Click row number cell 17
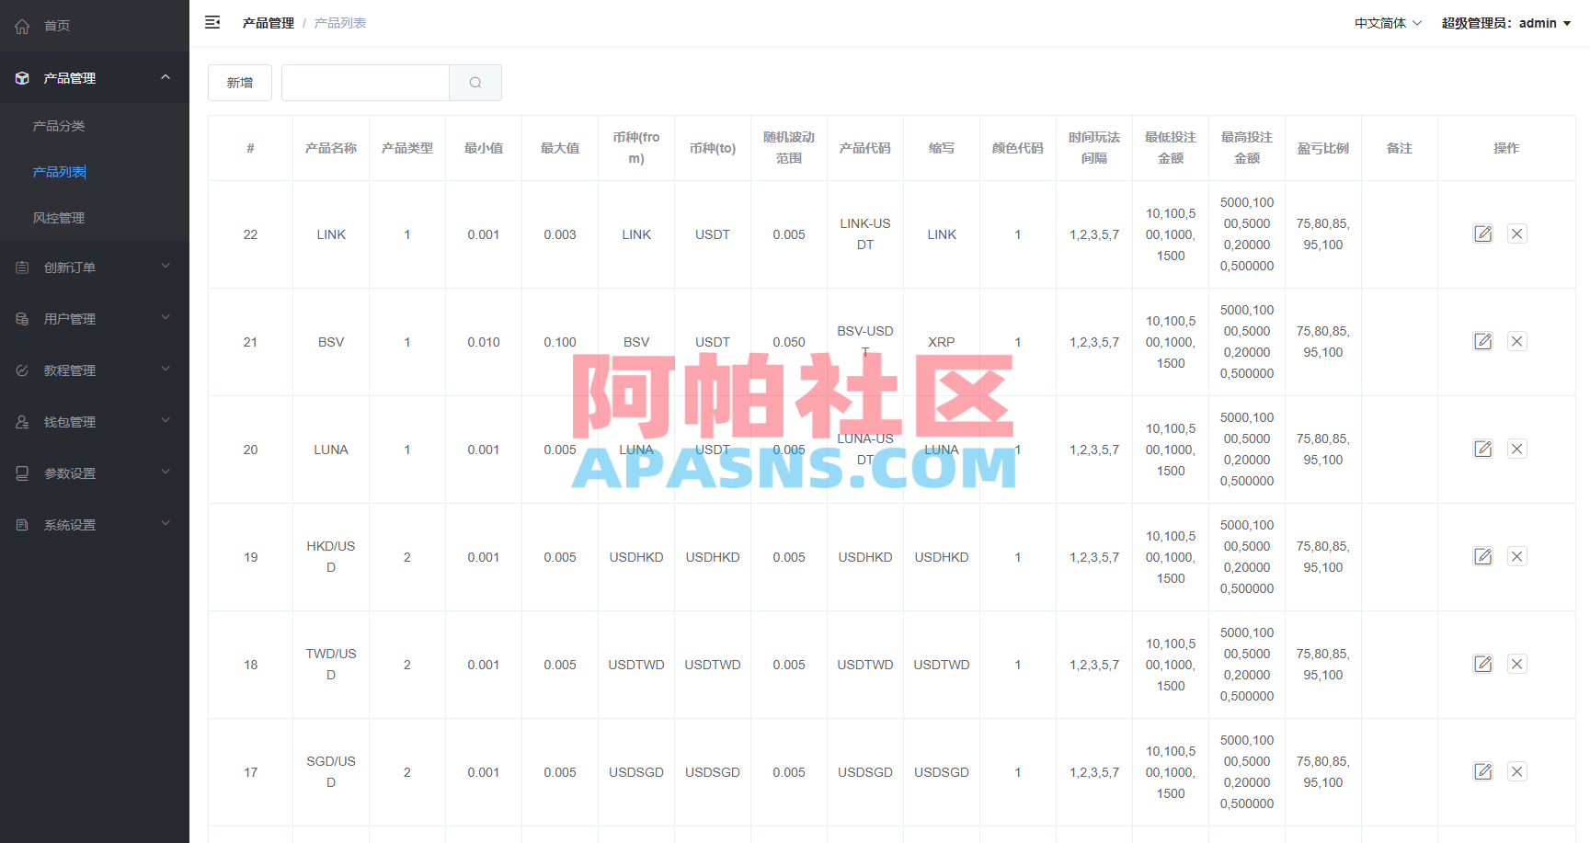The height and width of the screenshot is (843, 1590). (x=250, y=772)
